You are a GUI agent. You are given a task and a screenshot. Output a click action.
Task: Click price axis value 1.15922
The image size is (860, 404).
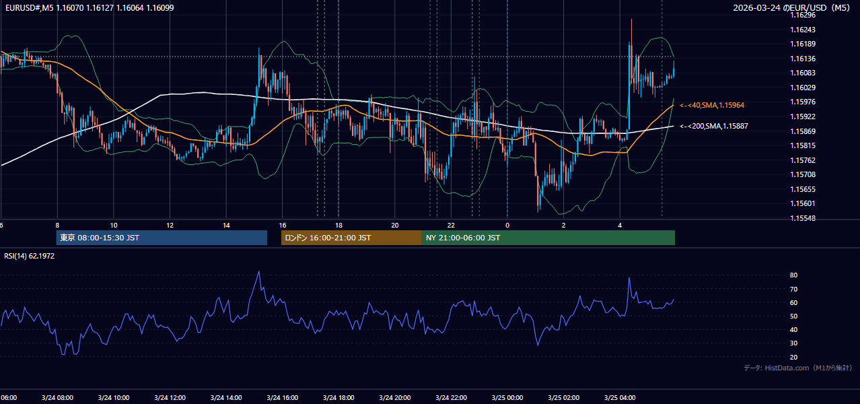click(x=804, y=116)
